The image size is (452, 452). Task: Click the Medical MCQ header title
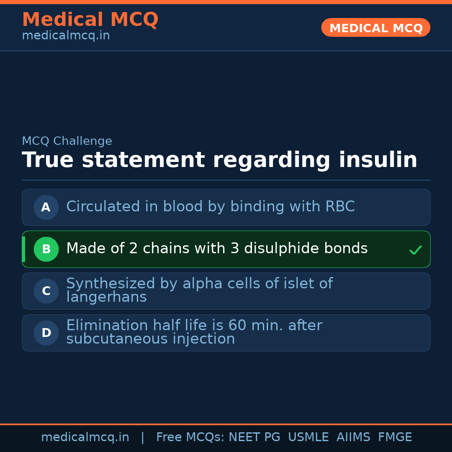[x=90, y=20]
